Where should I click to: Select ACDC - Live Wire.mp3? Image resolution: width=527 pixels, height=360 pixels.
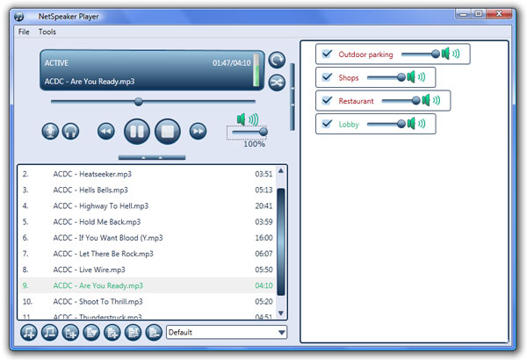tap(148, 270)
